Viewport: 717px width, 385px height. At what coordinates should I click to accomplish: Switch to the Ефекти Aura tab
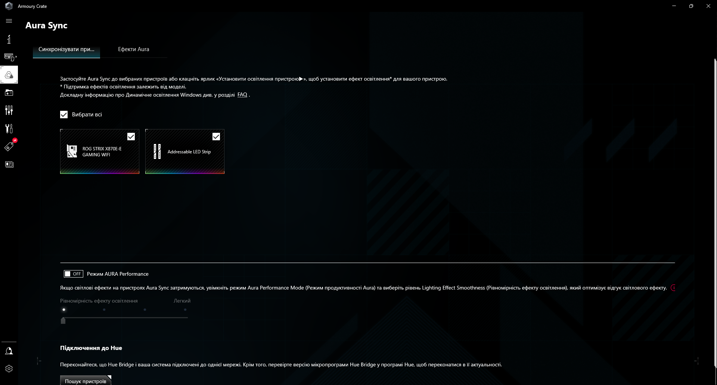click(133, 49)
